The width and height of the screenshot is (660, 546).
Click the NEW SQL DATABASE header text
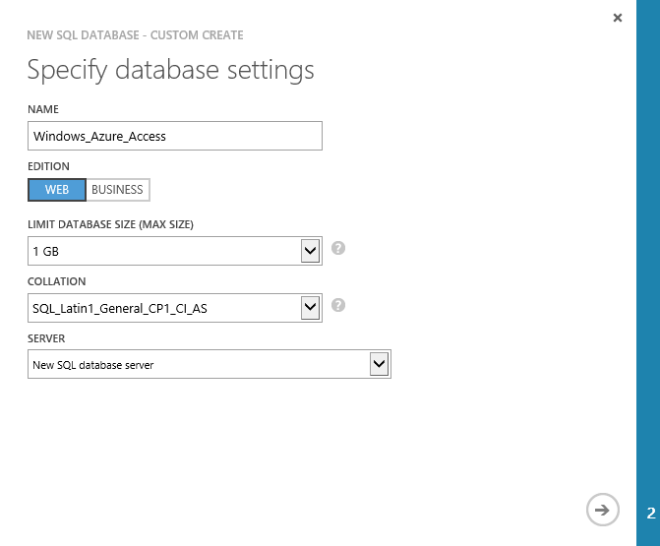click(136, 35)
